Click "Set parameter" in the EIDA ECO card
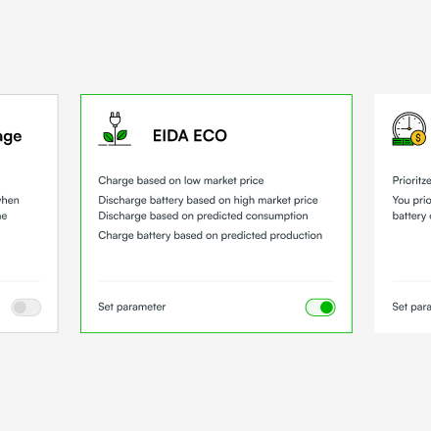 point(132,307)
